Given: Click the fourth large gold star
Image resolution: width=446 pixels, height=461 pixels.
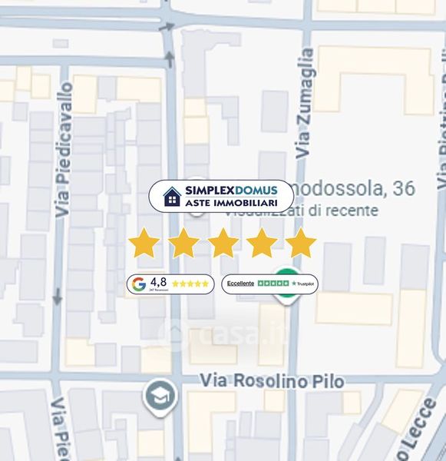Looking at the screenshot, I should point(262,243).
